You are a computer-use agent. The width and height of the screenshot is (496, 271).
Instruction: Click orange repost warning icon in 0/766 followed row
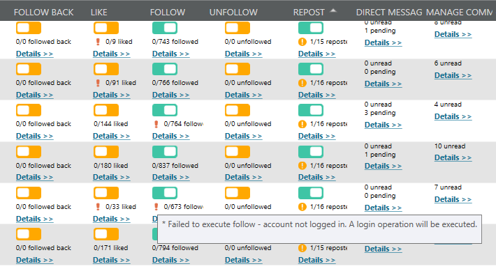tap(302, 83)
